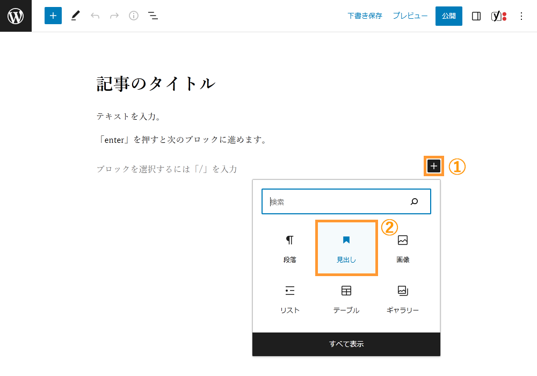537x376 pixels.
Task: Open the プレビュー preview dropdown
Action: pyautogui.click(x=410, y=16)
